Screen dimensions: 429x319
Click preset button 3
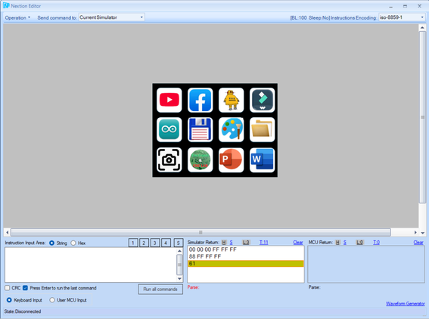pyautogui.click(x=155, y=243)
